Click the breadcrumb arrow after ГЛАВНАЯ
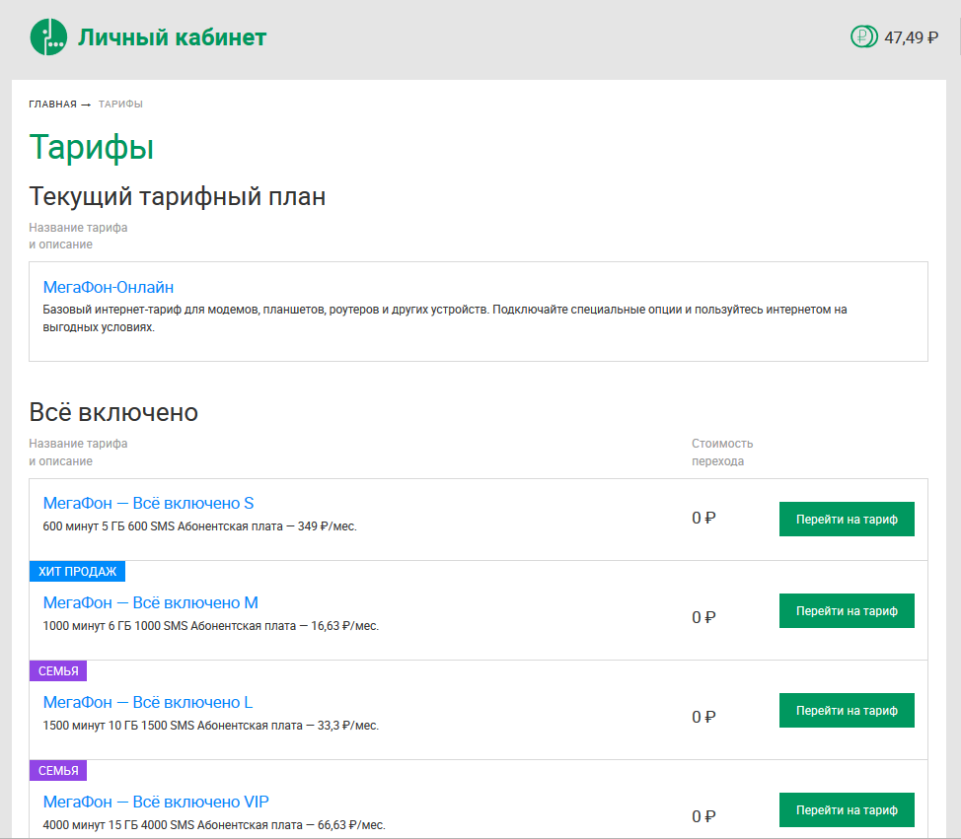Image resolution: width=961 pixels, height=839 pixels. [x=86, y=105]
